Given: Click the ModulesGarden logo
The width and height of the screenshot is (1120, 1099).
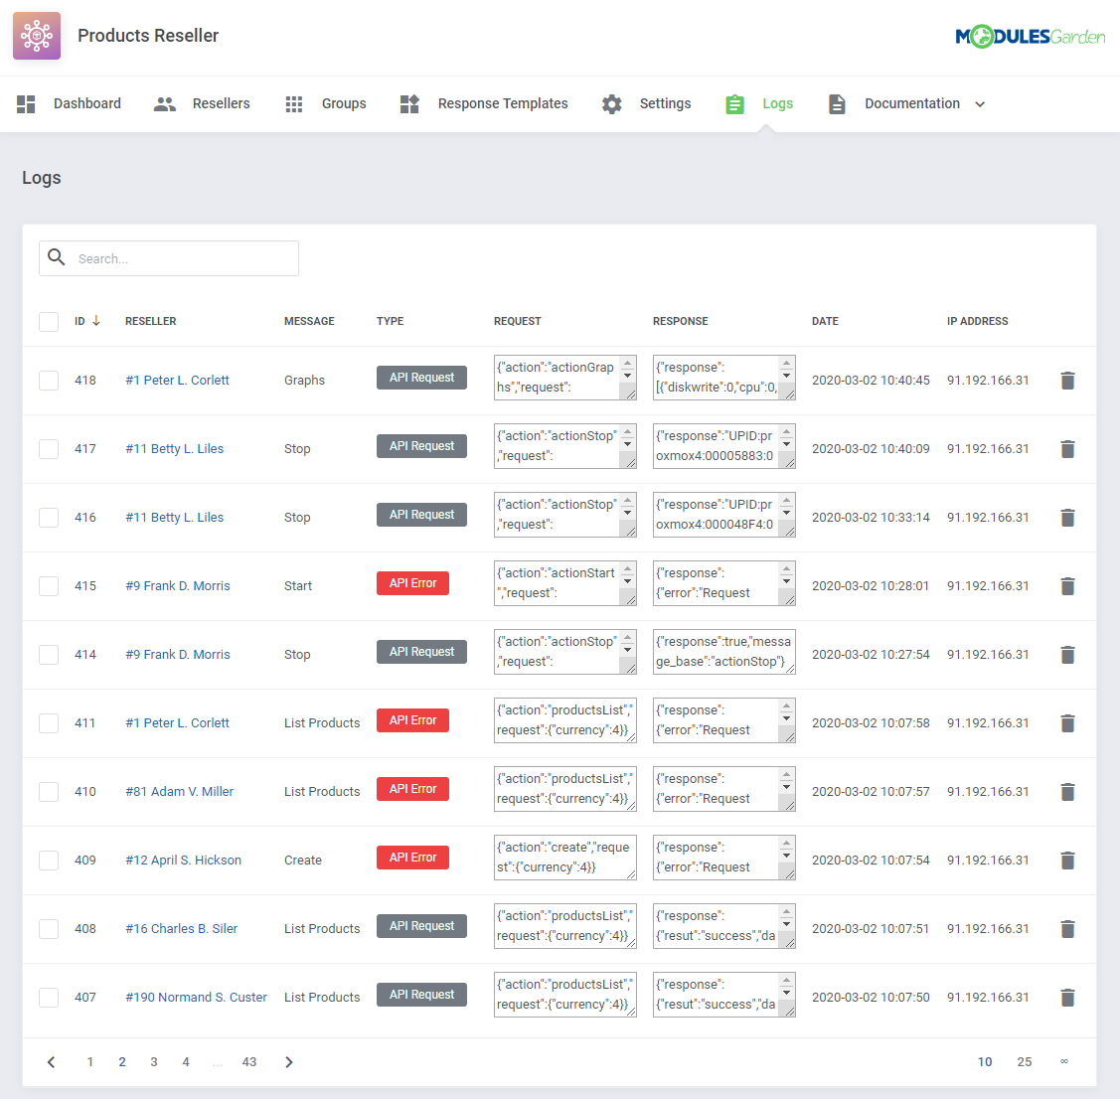Looking at the screenshot, I should 1030,36.
